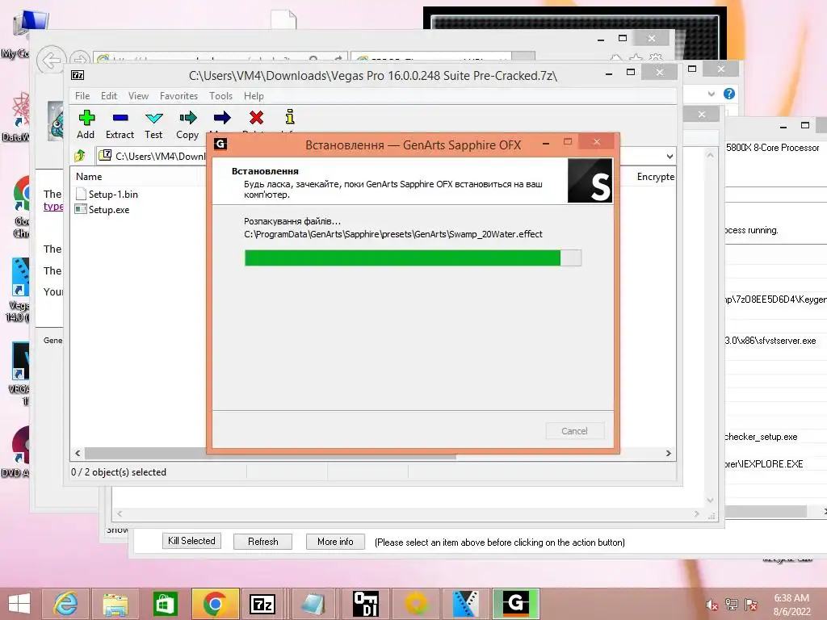The width and height of the screenshot is (827, 620).
Task: Click the yellow flower taskbar icon
Action: tap(416, 604)
